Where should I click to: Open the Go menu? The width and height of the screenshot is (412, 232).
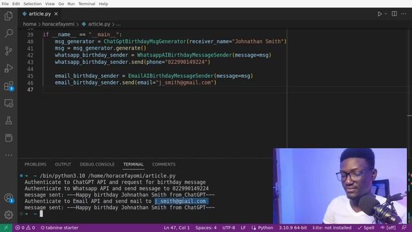(61, 4)
